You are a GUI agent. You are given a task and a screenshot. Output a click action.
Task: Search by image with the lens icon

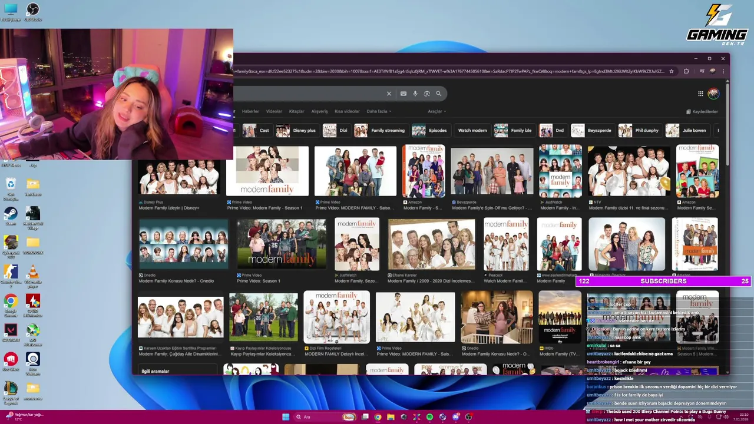pyautogui.click(x=427, y=94)
